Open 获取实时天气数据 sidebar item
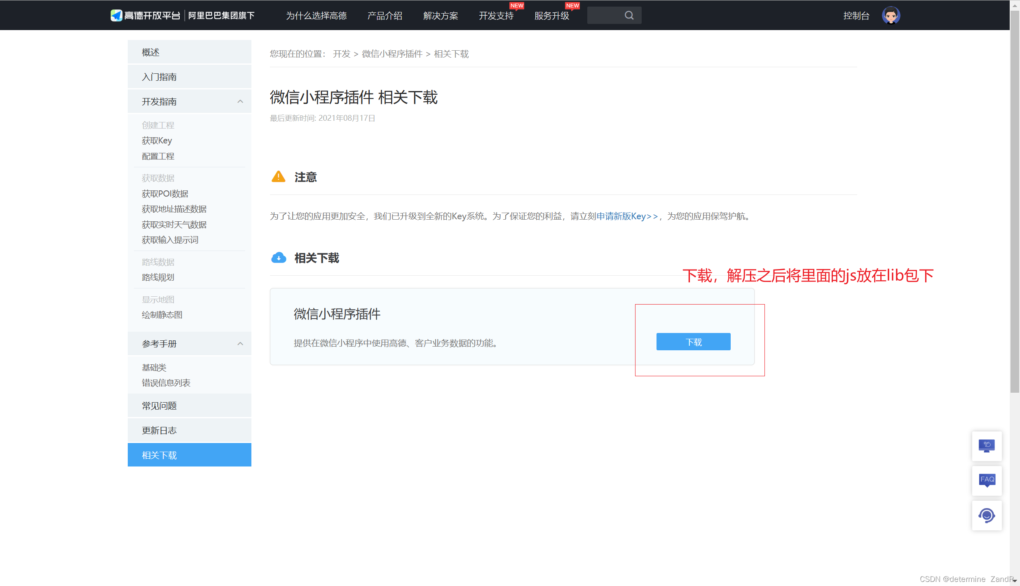Screen dimensions: 1020x586 tap(174, 225)
